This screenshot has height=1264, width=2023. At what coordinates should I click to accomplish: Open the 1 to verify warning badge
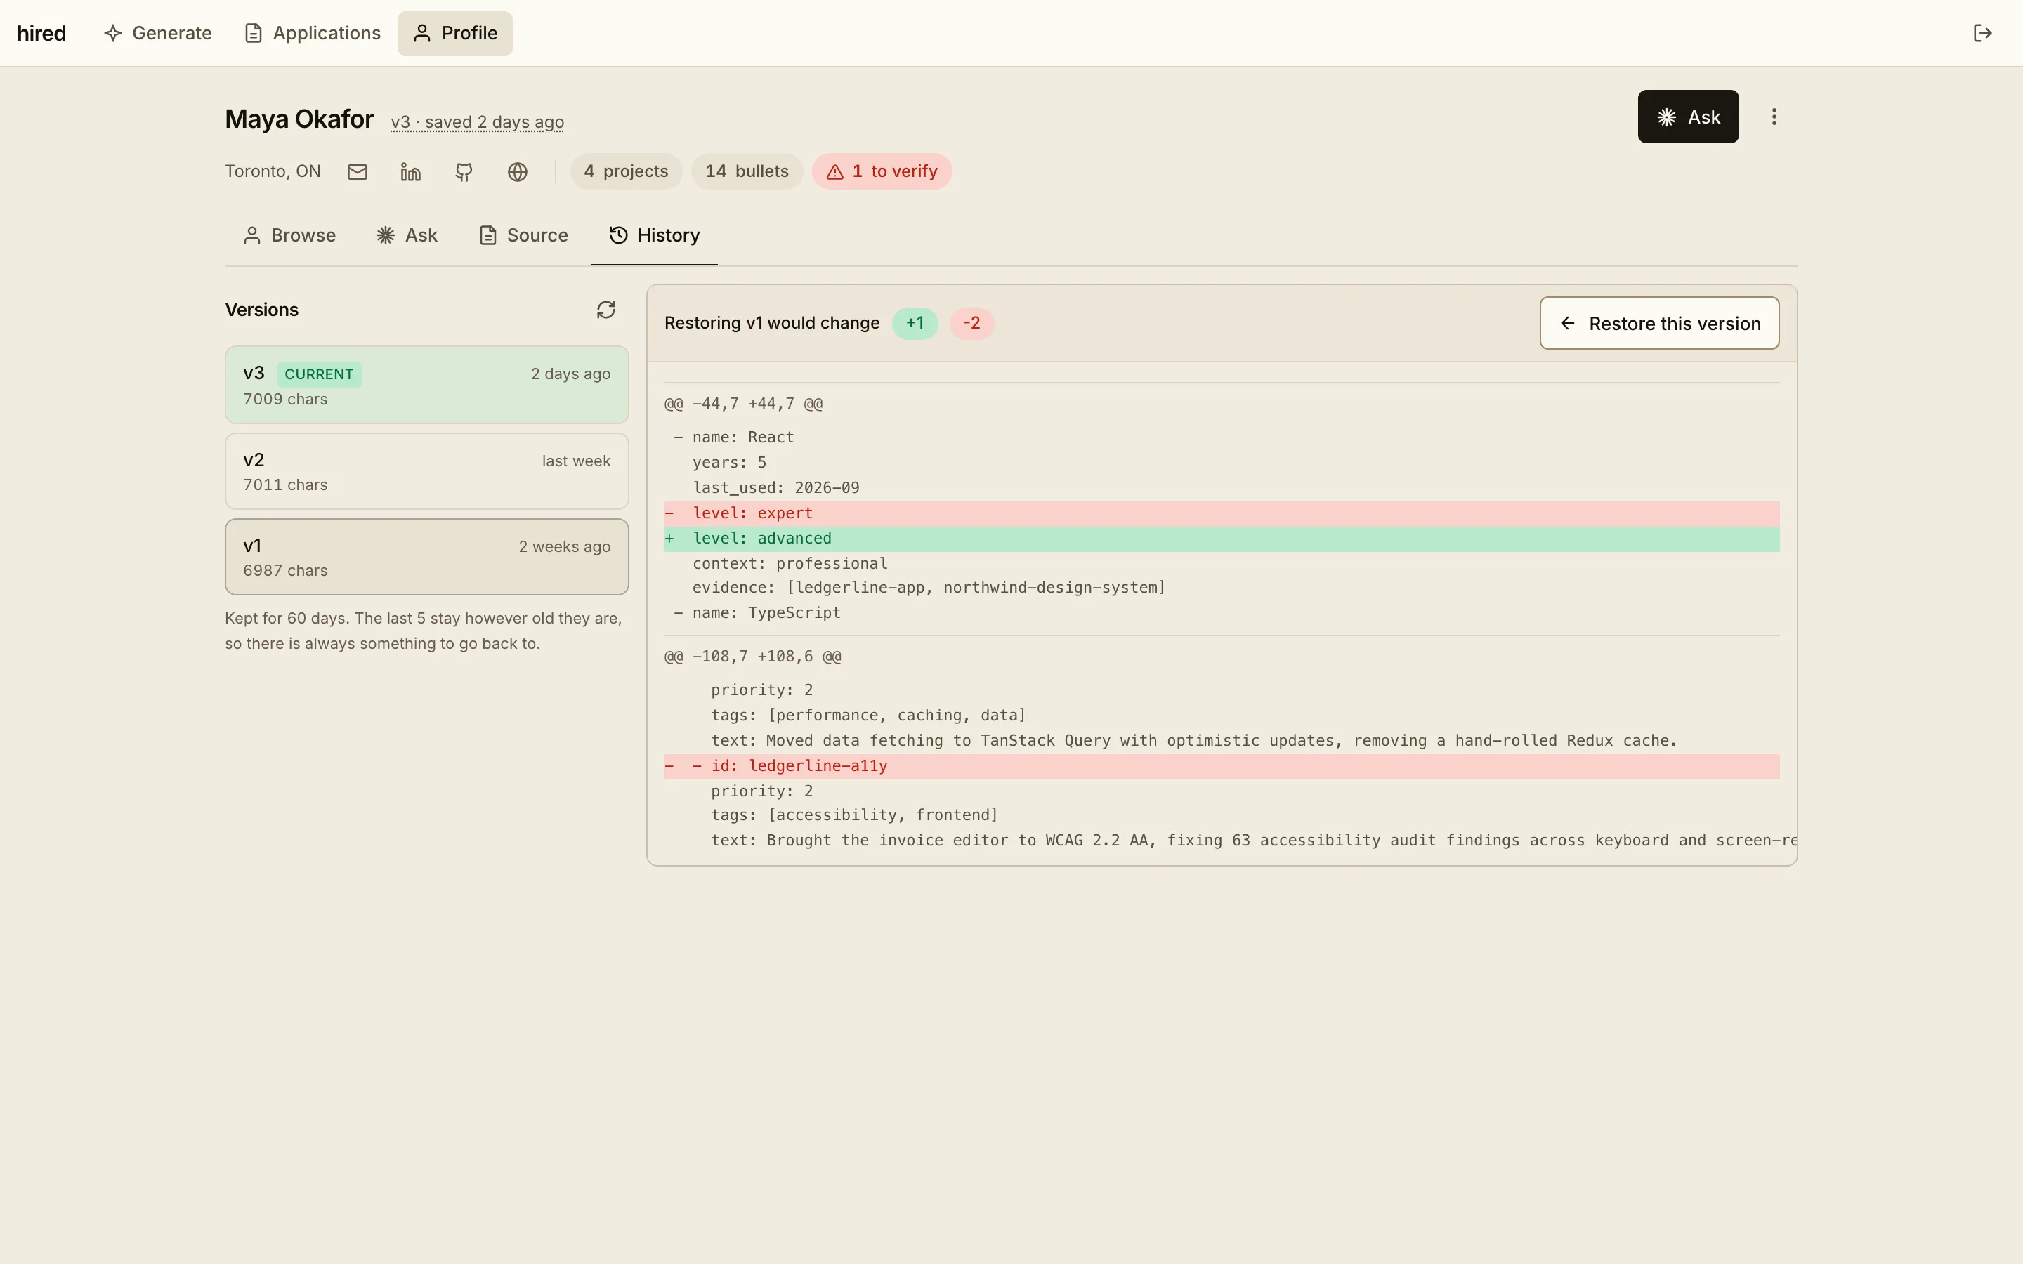tap(882, 171)
